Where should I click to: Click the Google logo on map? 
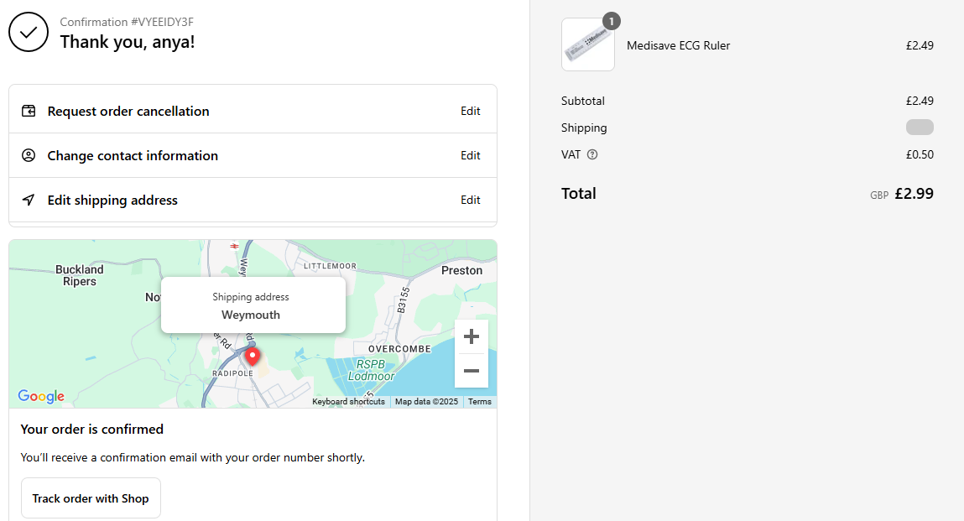[x=41, y=396]
